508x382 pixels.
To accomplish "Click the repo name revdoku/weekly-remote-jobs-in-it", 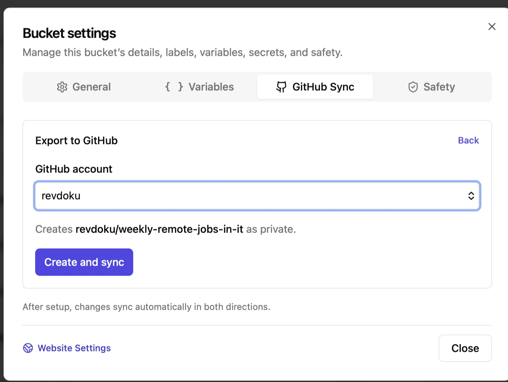I will 160,229.
